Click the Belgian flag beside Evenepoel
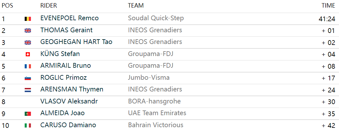This screenshot has height=131, width=339. point(28,19)
